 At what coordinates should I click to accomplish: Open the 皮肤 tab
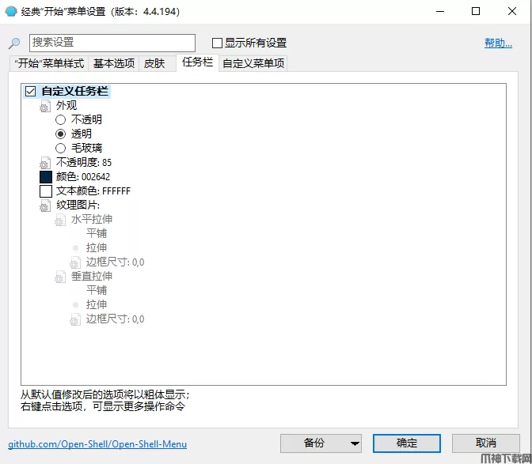pos(154,63)
